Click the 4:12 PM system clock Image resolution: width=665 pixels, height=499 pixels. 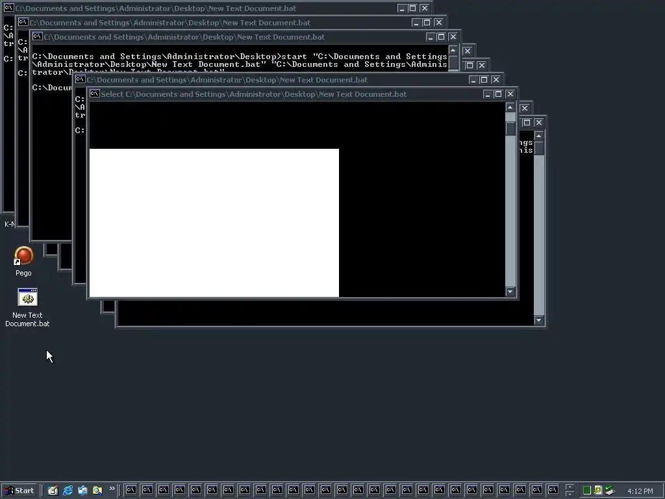(x=640, y=491)
